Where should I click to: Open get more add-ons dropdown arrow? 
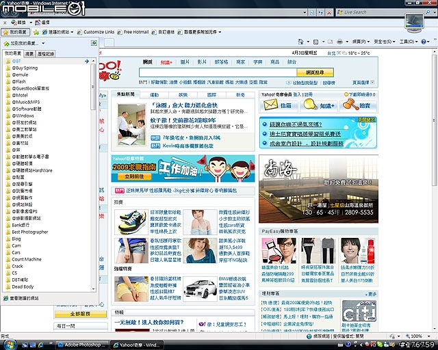point(220,32)
